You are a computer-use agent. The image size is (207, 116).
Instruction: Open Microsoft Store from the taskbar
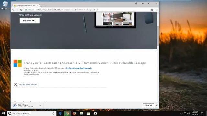point(88,113)
